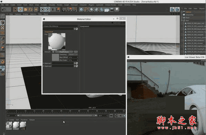Click the FloatTexture button
The height and width of the screenshot is (135, 206).
pos(64,52)
